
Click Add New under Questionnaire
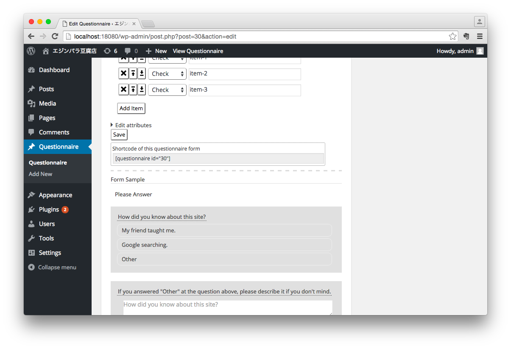(41, 174)
